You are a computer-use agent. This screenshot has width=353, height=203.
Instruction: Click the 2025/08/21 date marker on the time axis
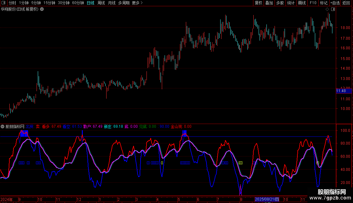(267, 199)
